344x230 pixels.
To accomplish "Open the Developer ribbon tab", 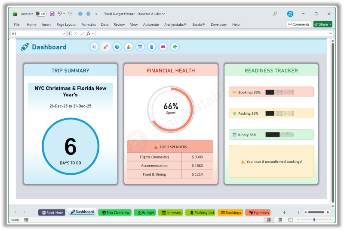I will (219, 24).
